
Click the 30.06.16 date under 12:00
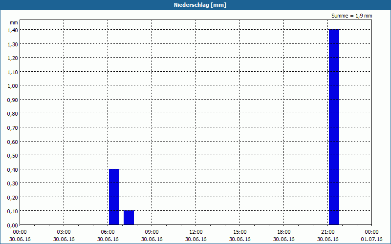pyautogui.click(x=196, y=239)
